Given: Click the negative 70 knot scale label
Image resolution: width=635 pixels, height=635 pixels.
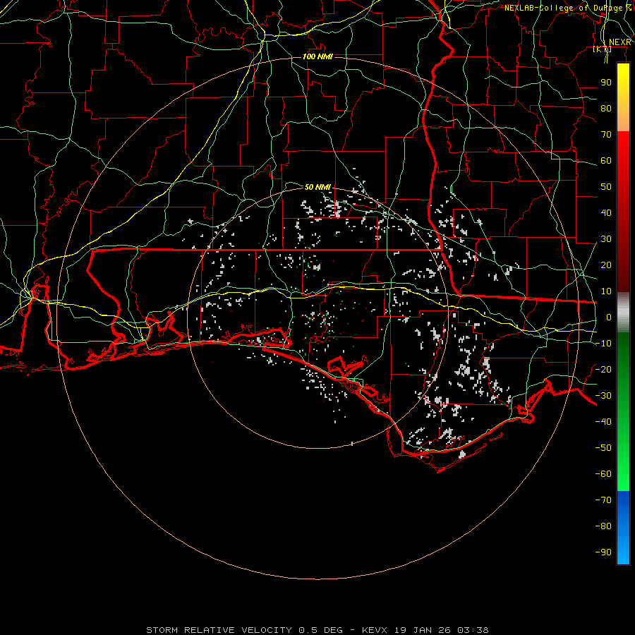Looking at the screenshot, I should 603,500.
